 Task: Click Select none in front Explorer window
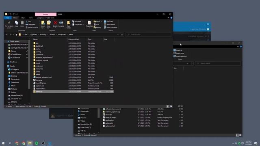pos(109,24)
